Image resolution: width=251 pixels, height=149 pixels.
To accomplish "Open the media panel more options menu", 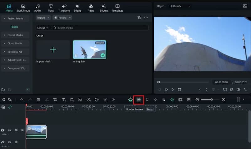I will tap(146, 18).
